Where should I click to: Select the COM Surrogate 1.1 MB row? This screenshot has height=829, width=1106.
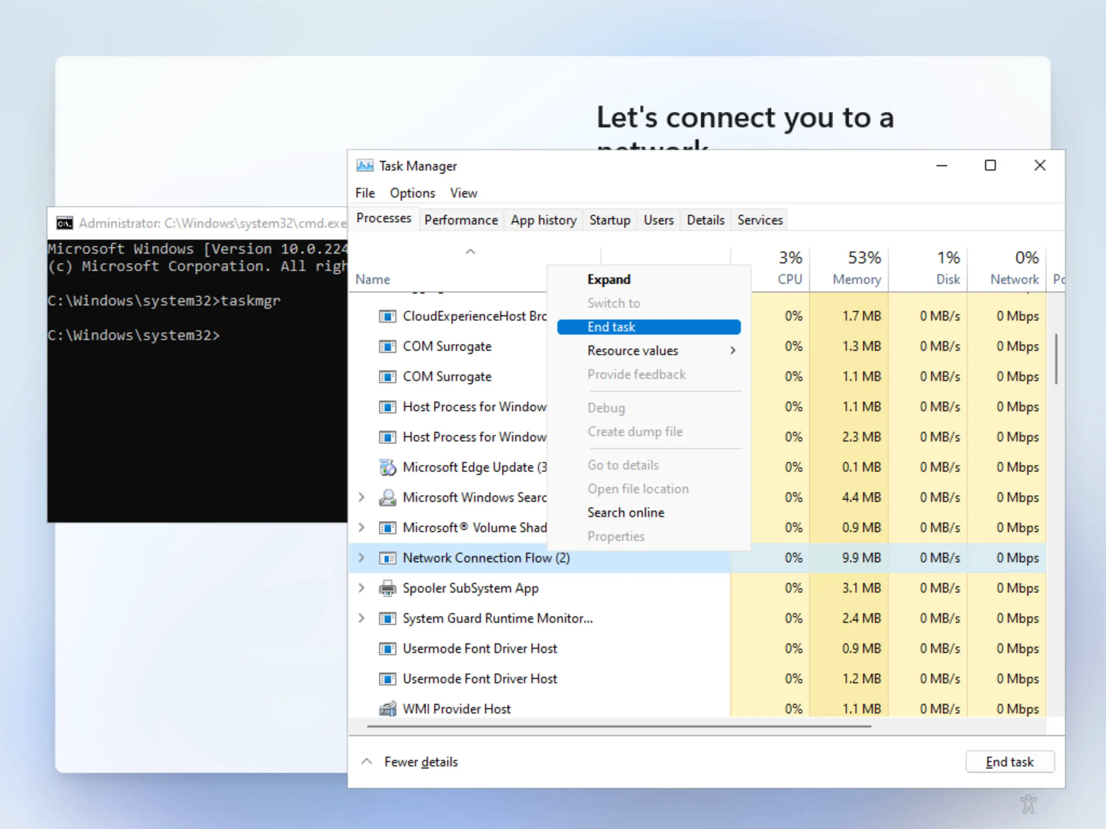(697, 377)
